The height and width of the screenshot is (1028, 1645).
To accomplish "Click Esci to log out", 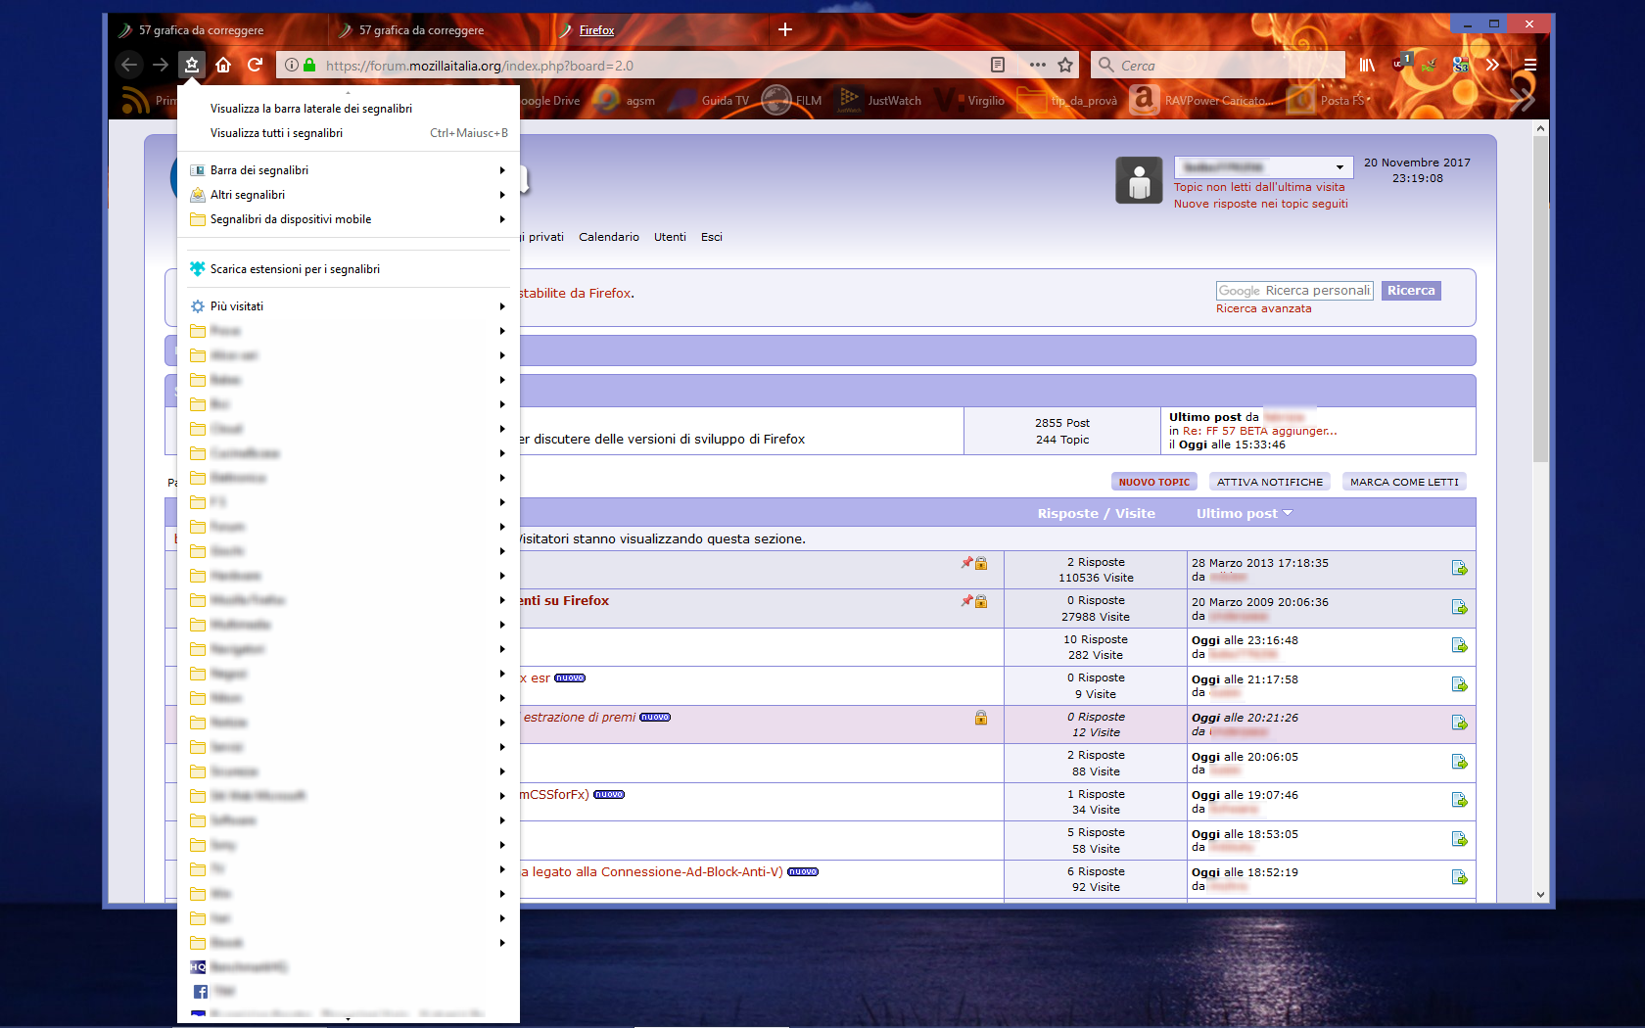I will point(712,237).
